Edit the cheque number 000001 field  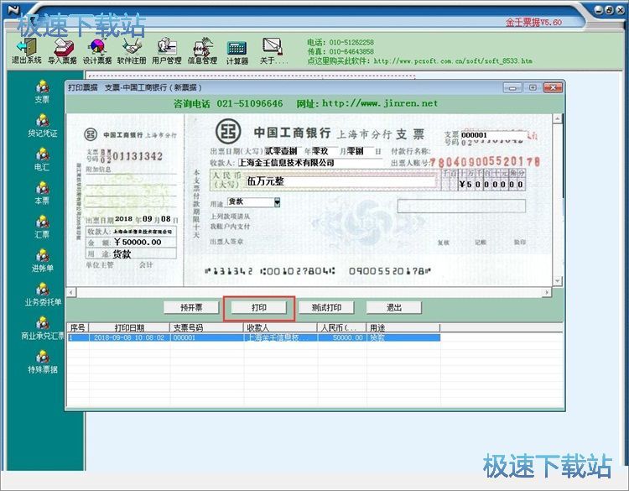click(x=493, y=135)
